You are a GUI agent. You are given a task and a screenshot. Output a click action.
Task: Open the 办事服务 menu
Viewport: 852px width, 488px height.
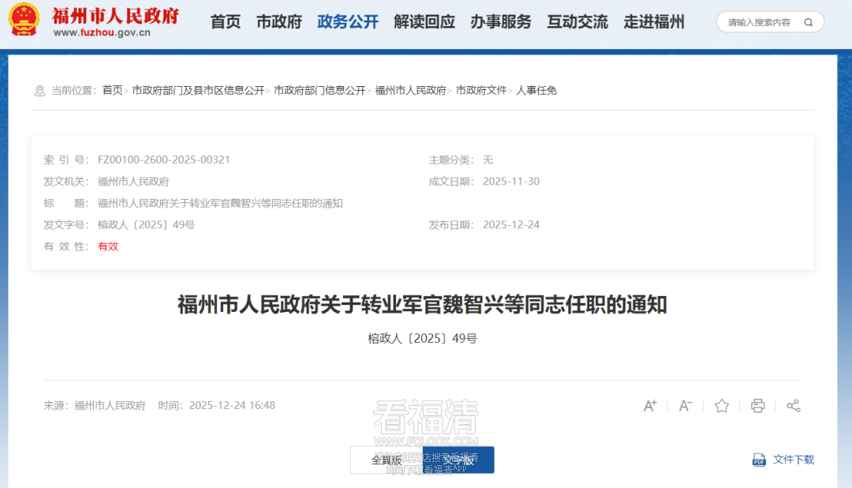click(501, 22)
